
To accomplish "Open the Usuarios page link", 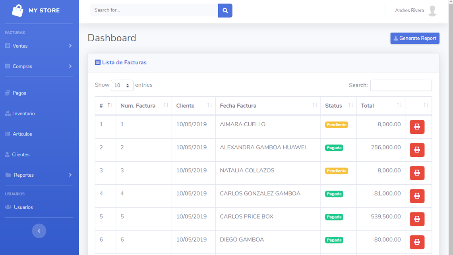I will pos(23,207).
